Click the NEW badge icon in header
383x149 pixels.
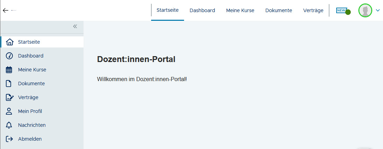tap(341, 10)
